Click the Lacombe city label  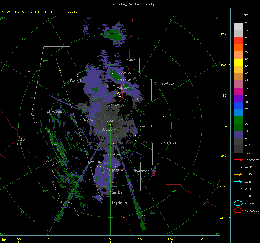pyautogui.click(x=125, y=73)
